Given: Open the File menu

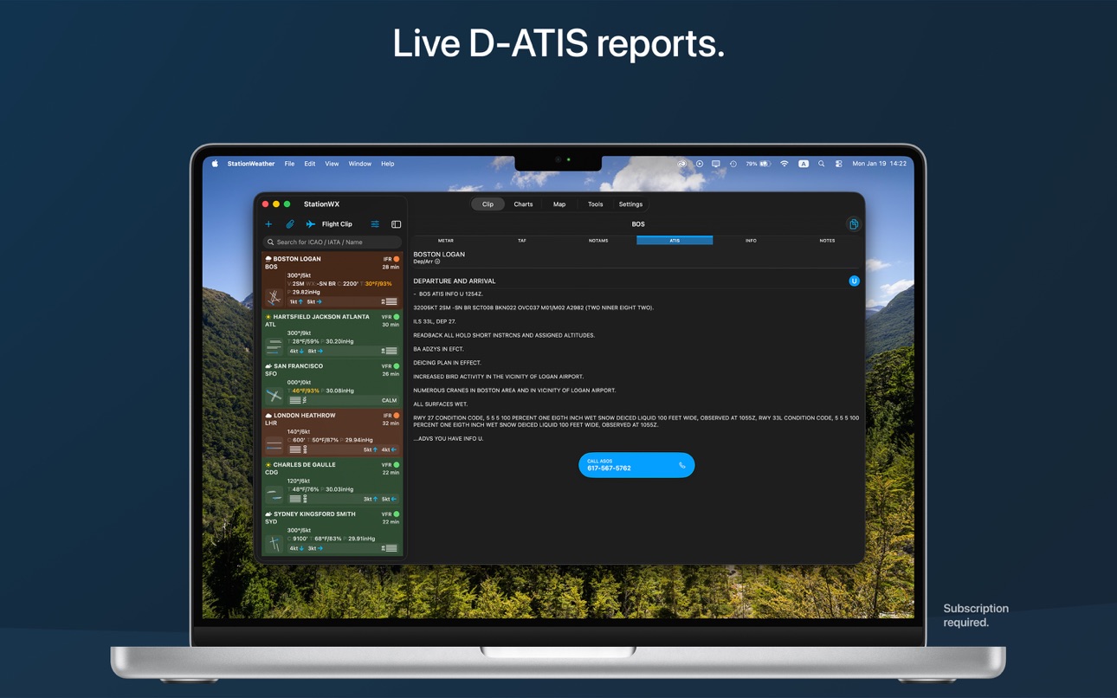Looking at the screenshot, I should [x=289, y=164].
